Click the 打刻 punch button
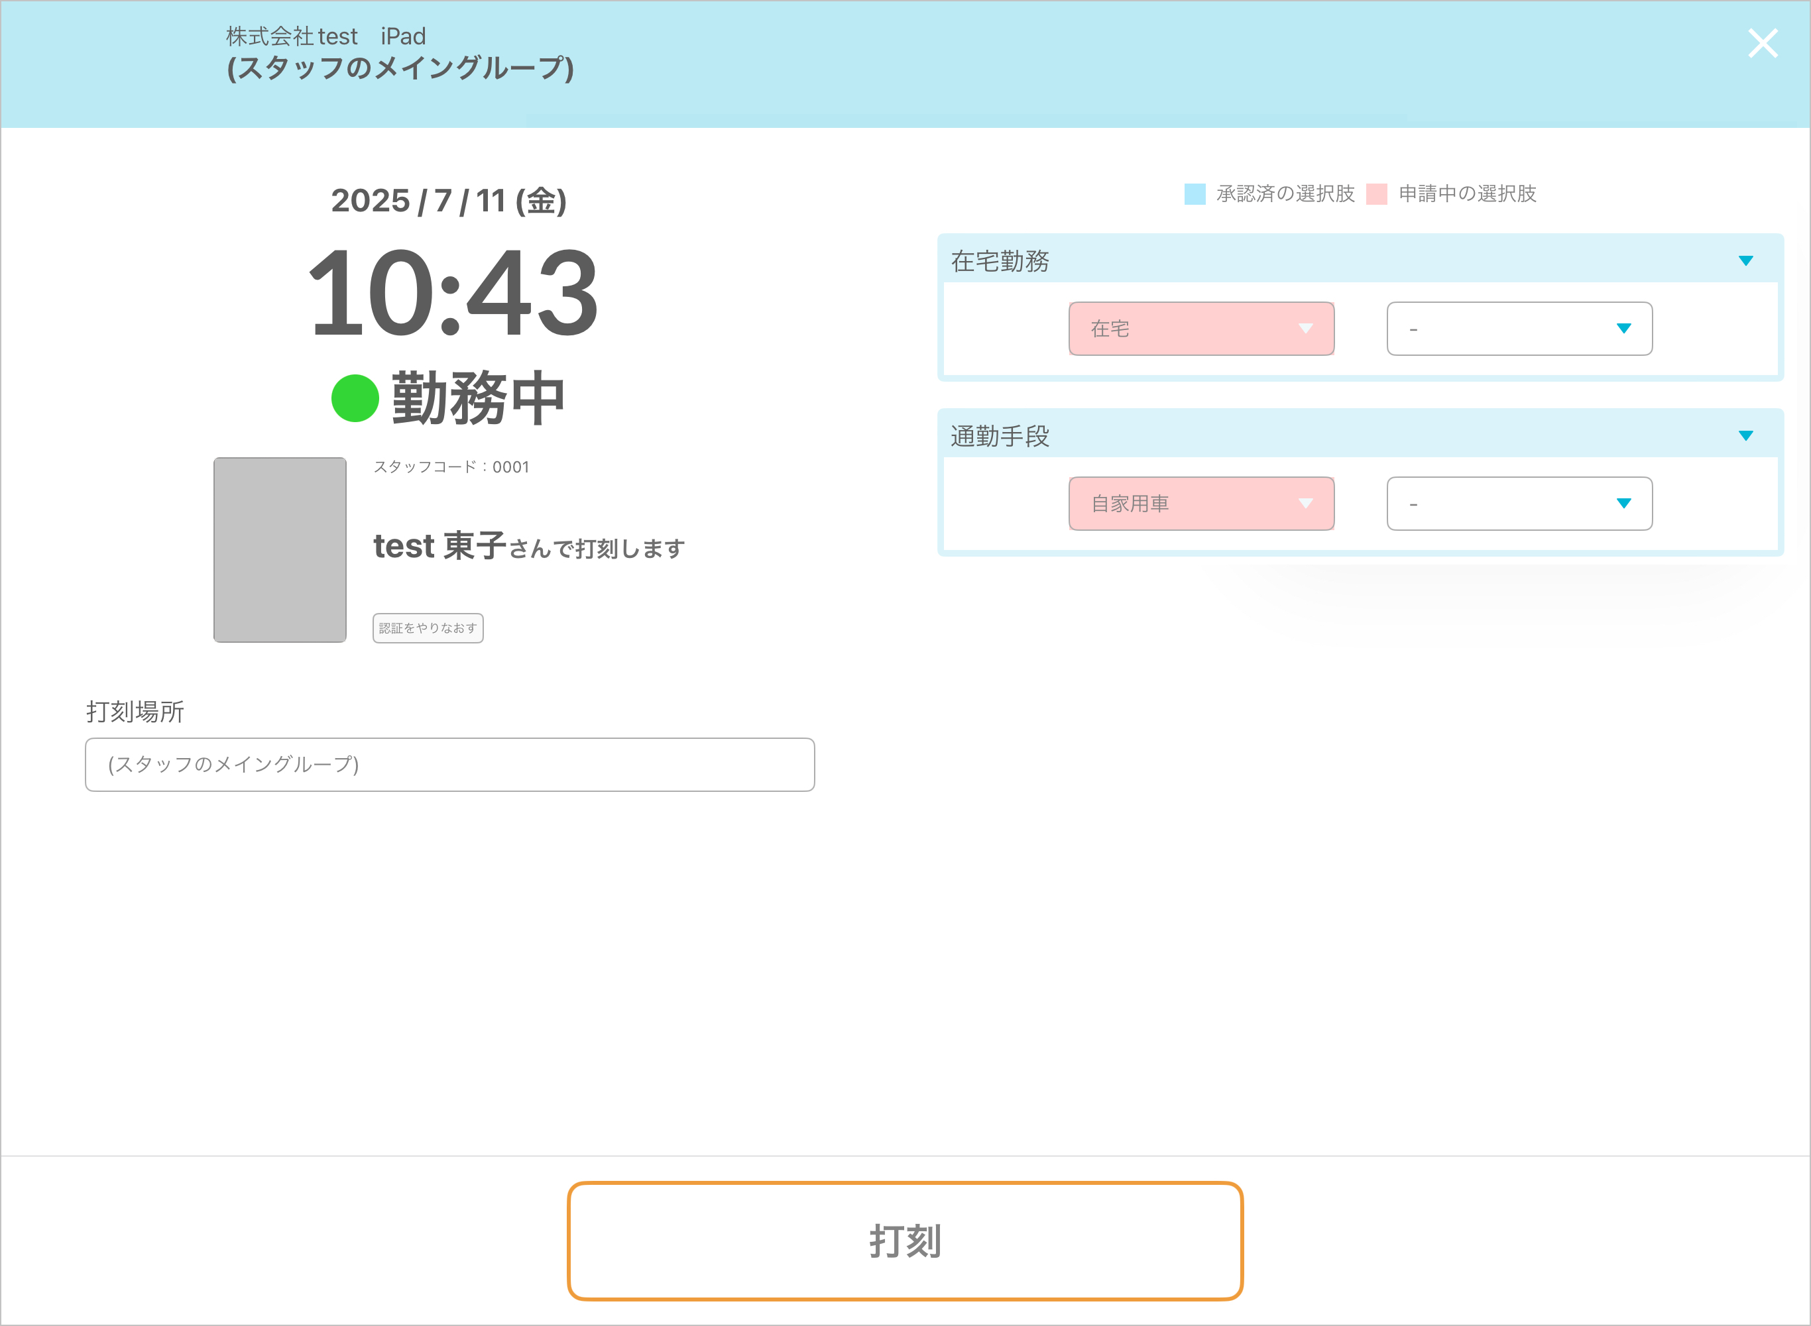Viewport: 1811px width, 1326px height. (905, 1241)
